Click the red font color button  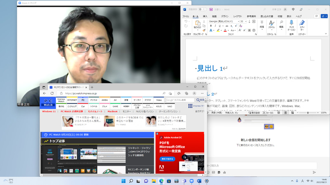point(225,30)
